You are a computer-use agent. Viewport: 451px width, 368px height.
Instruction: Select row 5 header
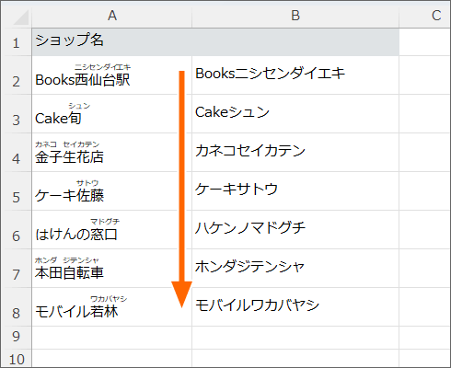click(x=17, y=191)
